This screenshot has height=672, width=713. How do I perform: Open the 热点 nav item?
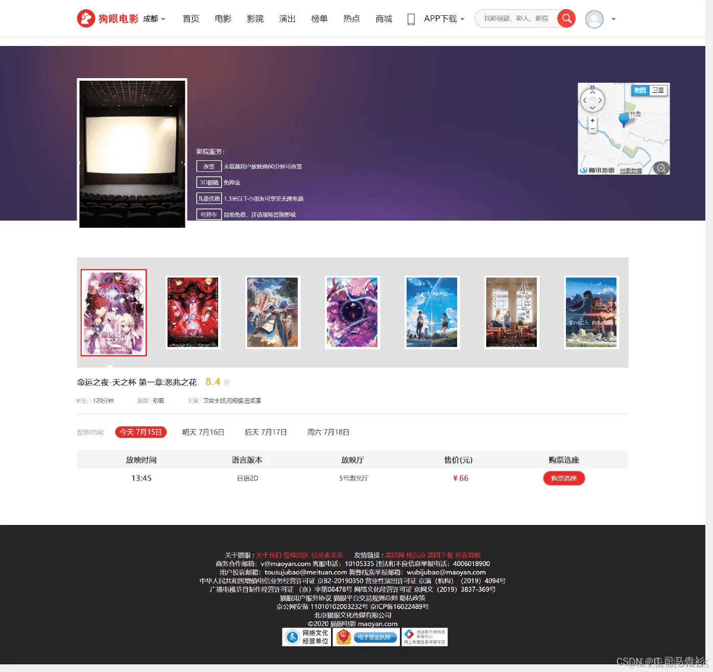click(x=351, y=19)
